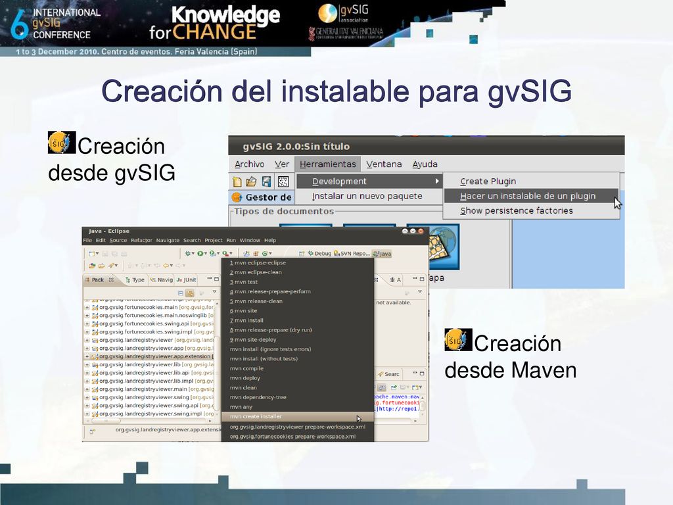Open the Archivo menu in gvSIG
The width and height of the screenshot is (673, 505).
click(x=249, y=164)
